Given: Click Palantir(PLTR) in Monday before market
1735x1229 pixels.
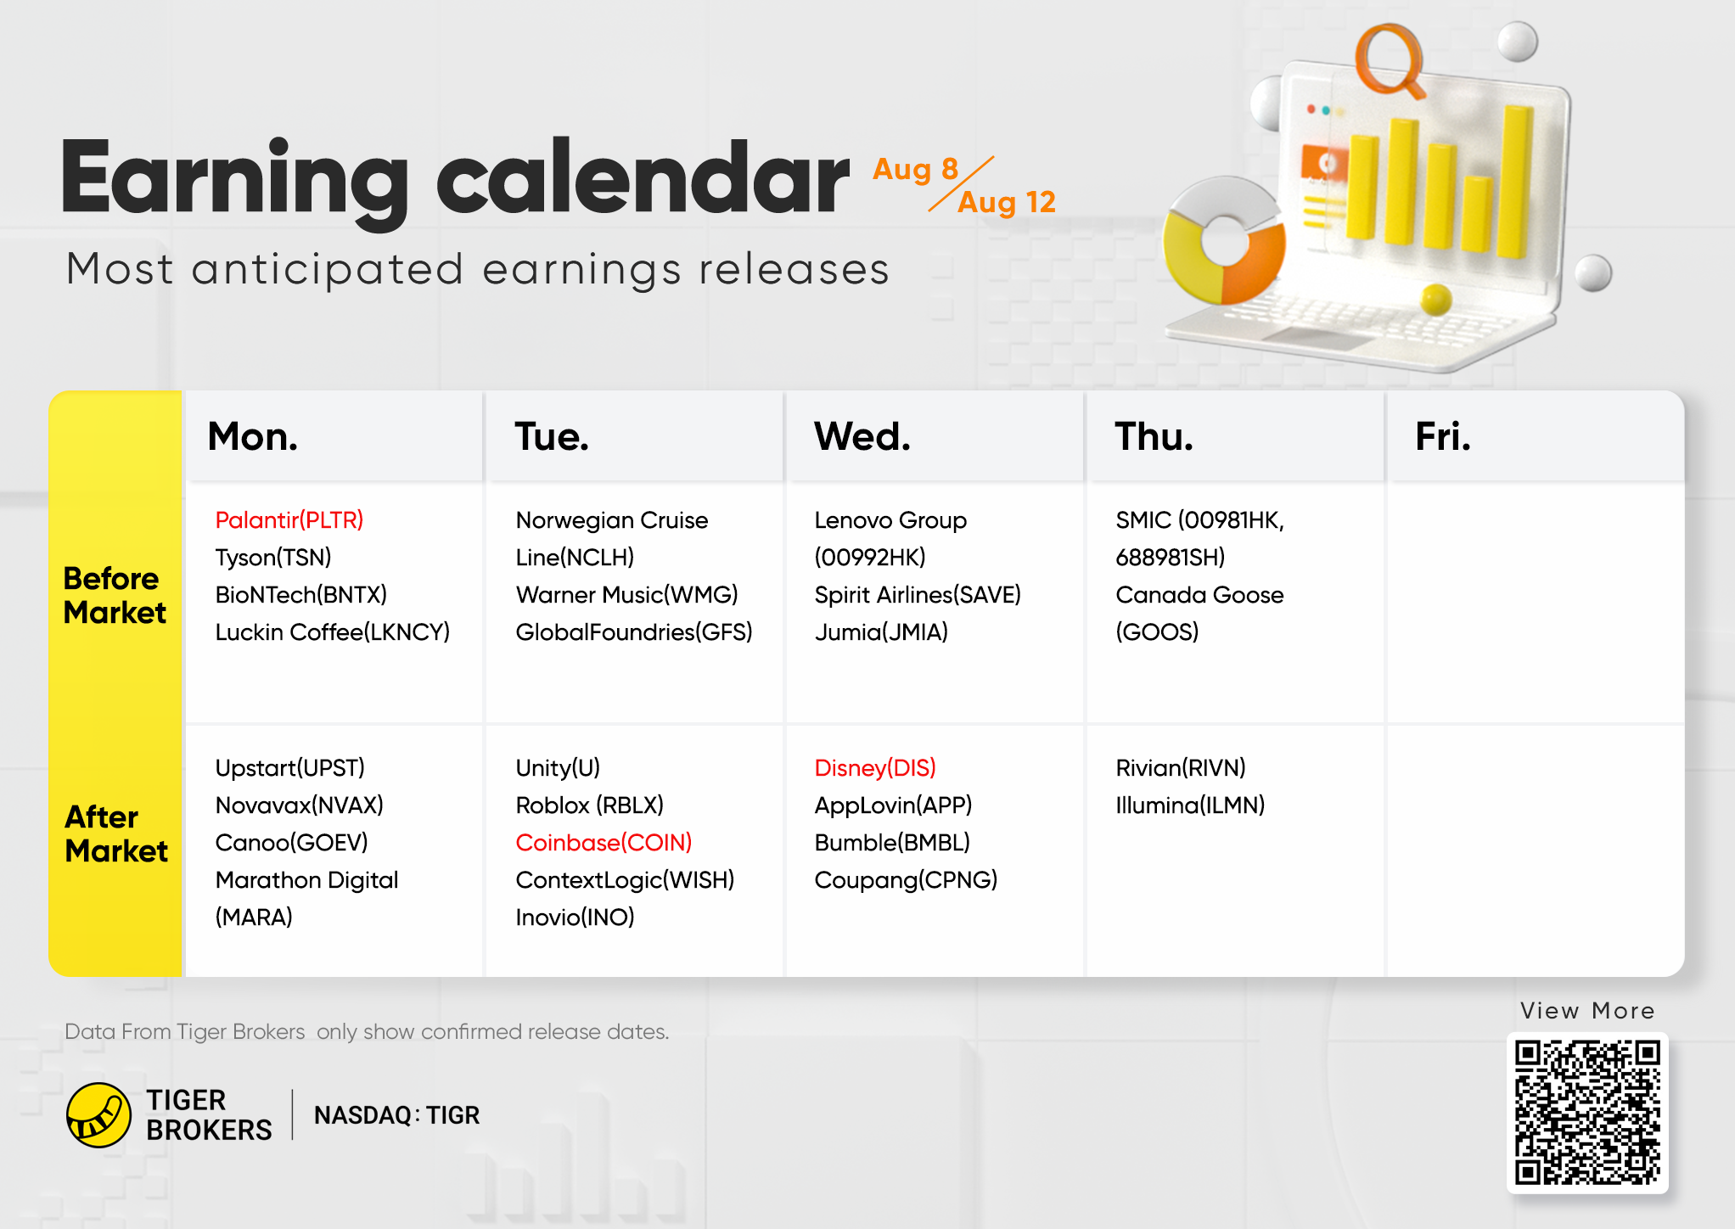Looking at the screenshot, I should tap(289, 519).
